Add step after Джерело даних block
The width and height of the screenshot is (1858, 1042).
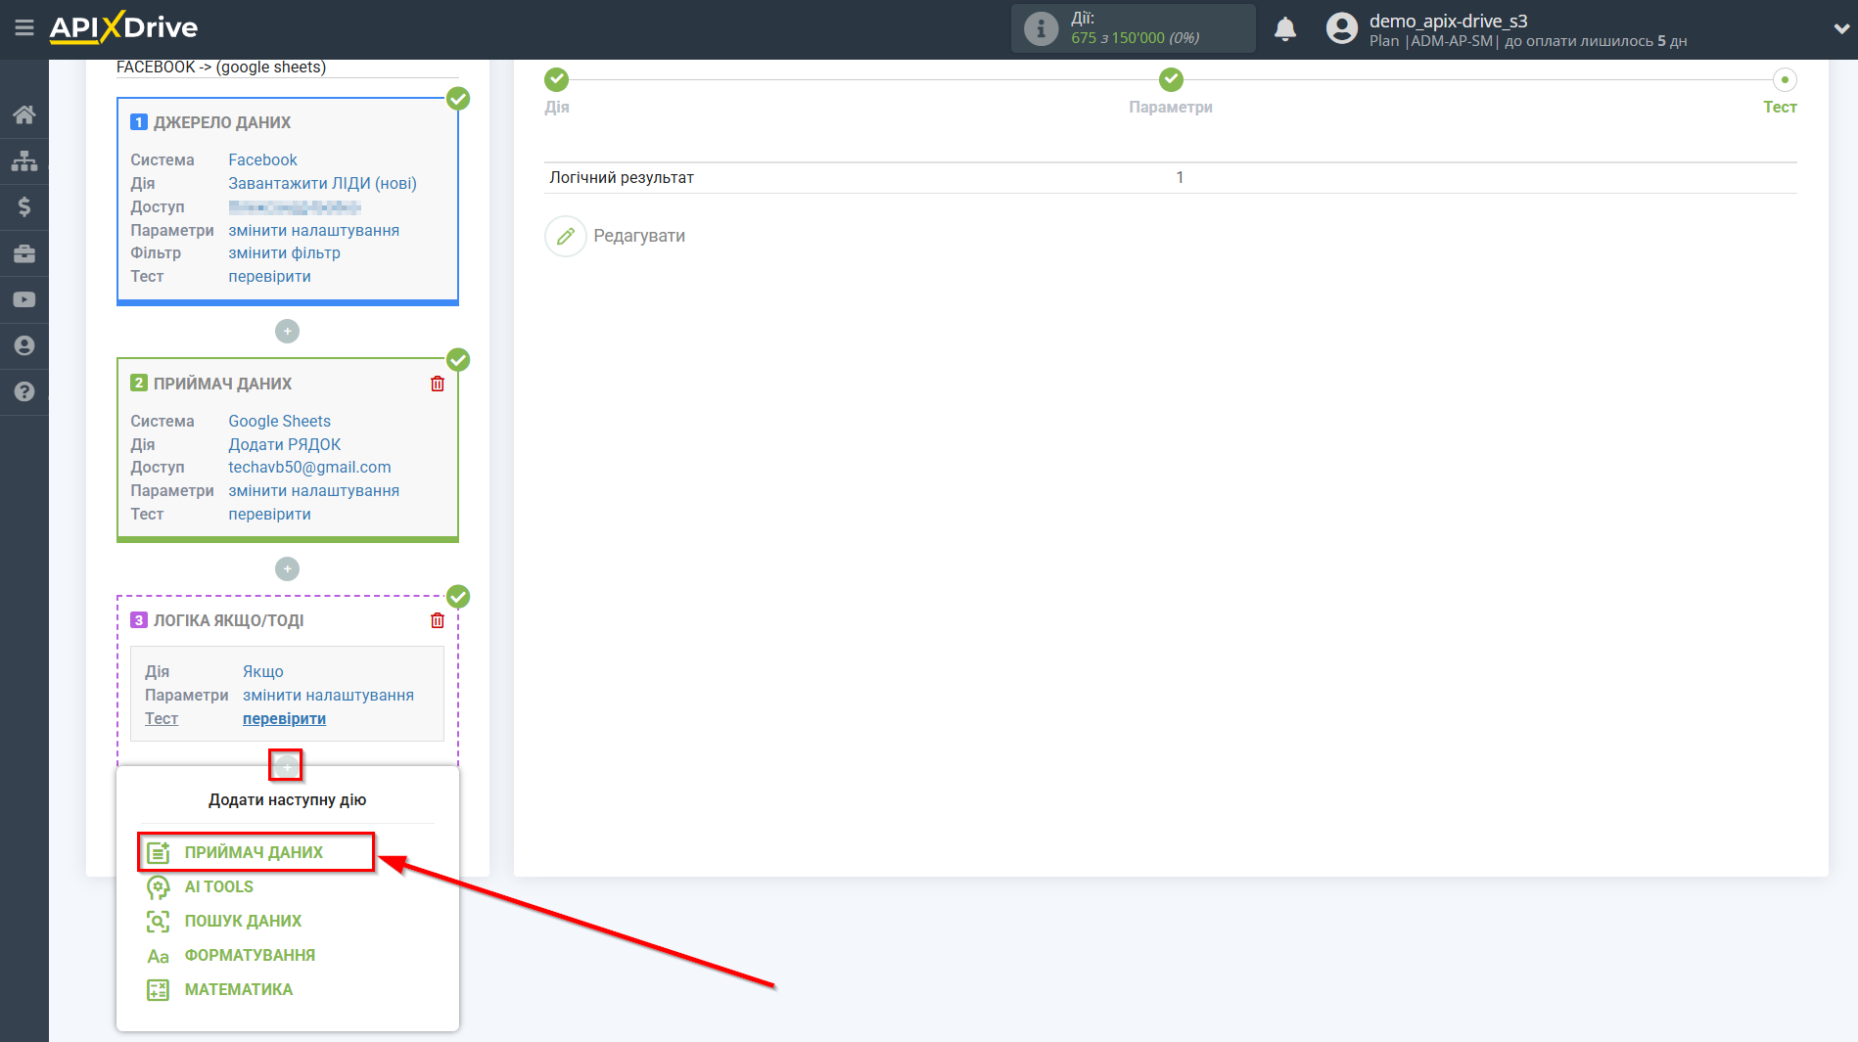287,331
